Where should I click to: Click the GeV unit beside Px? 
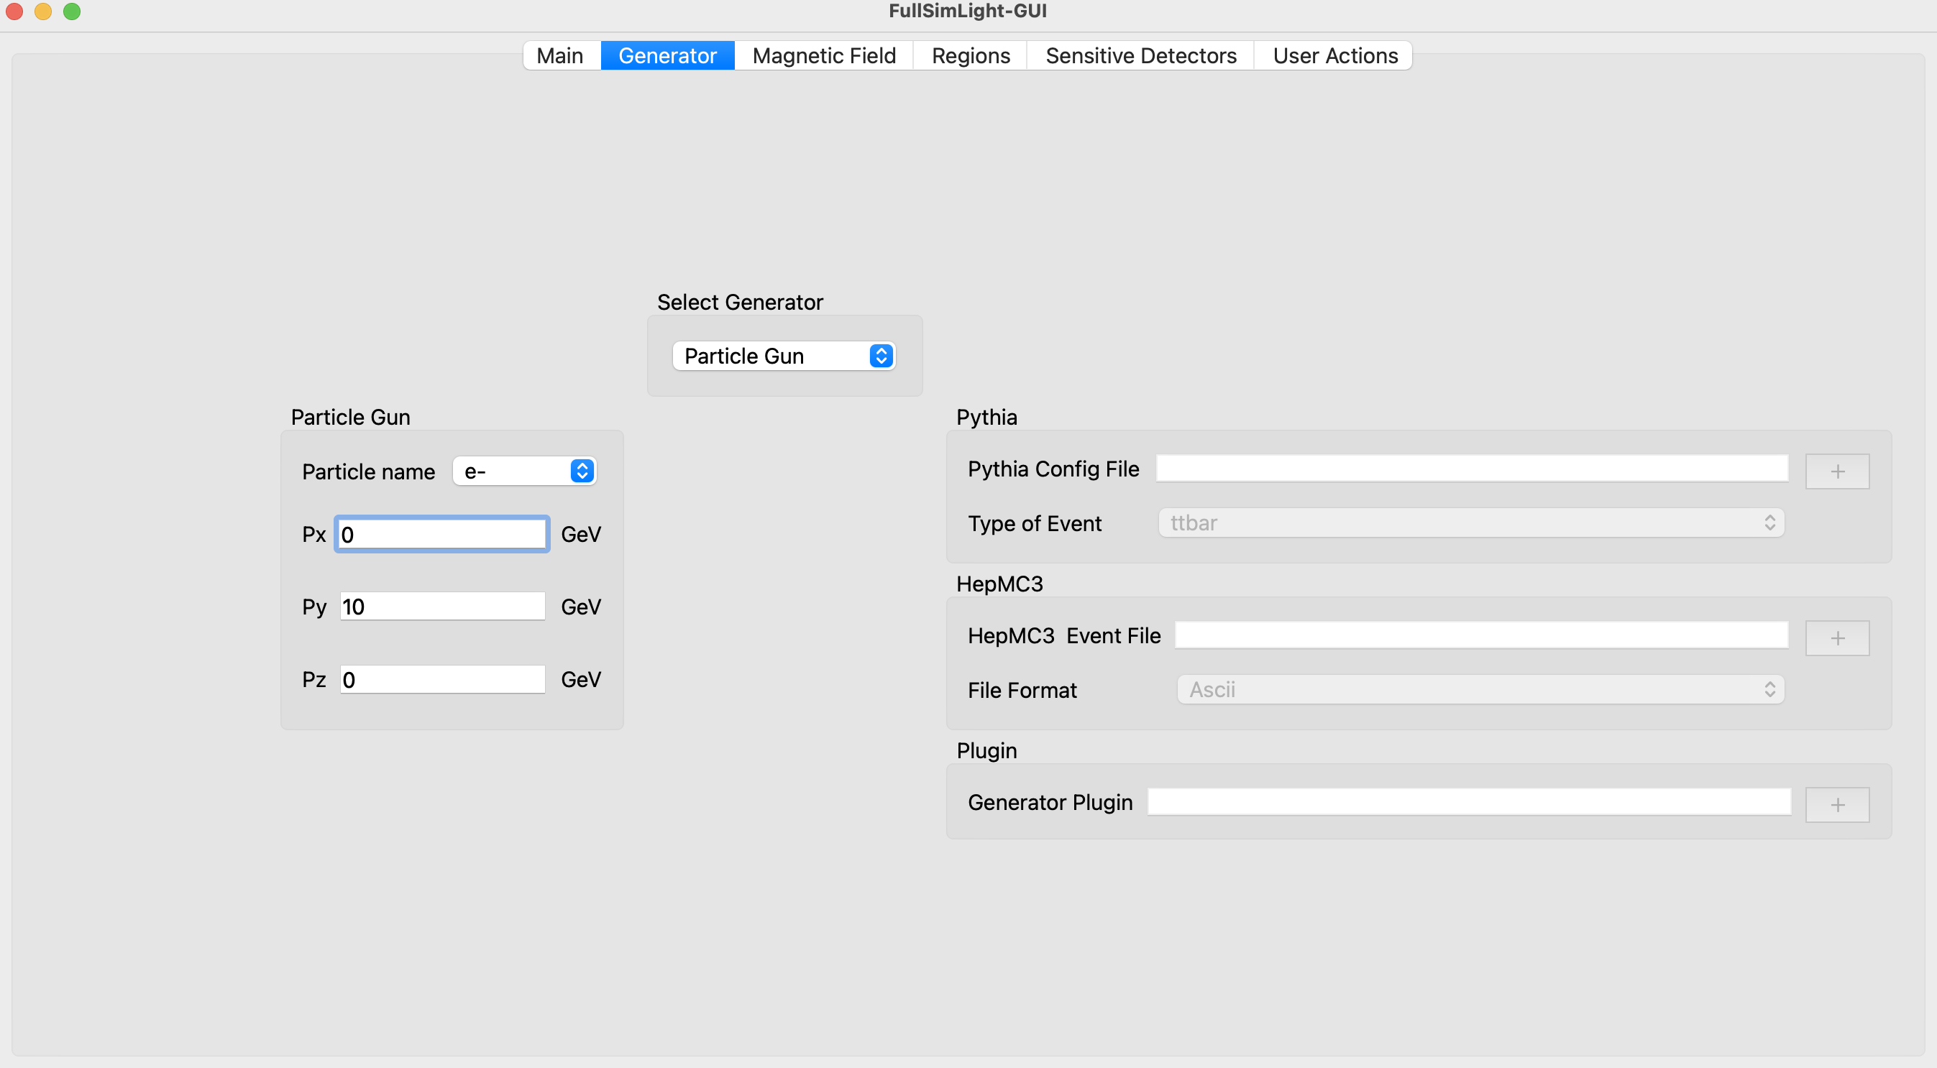[x=580, y=535]
